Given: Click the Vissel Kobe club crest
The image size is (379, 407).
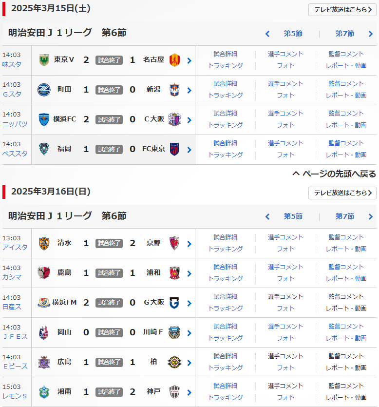Looking at the screenshot, I should tap(174, 392).
